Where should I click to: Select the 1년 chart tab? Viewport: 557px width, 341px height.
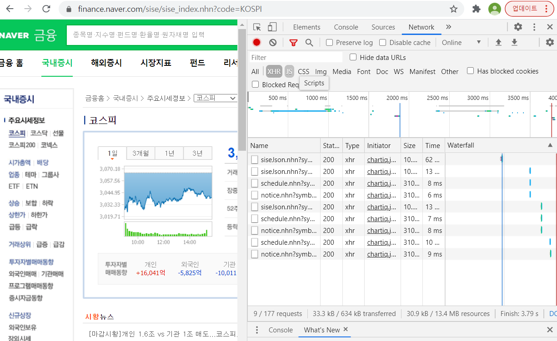click(169, 153)
